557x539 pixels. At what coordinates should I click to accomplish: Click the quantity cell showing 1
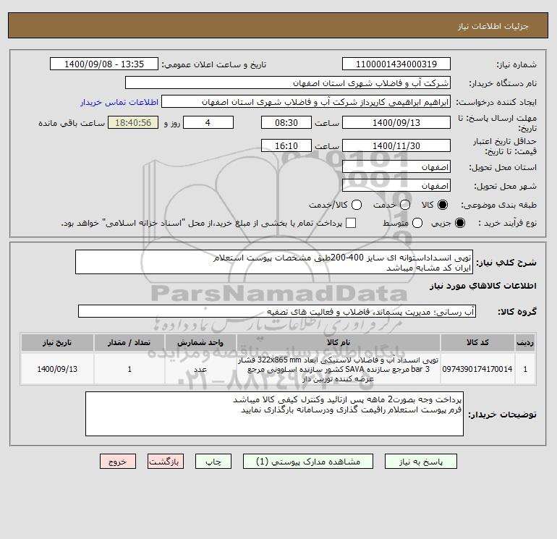tap(129, 369)
